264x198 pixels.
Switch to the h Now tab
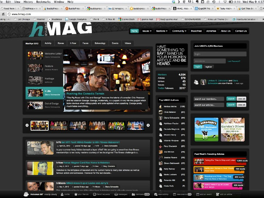pos(73,43)
